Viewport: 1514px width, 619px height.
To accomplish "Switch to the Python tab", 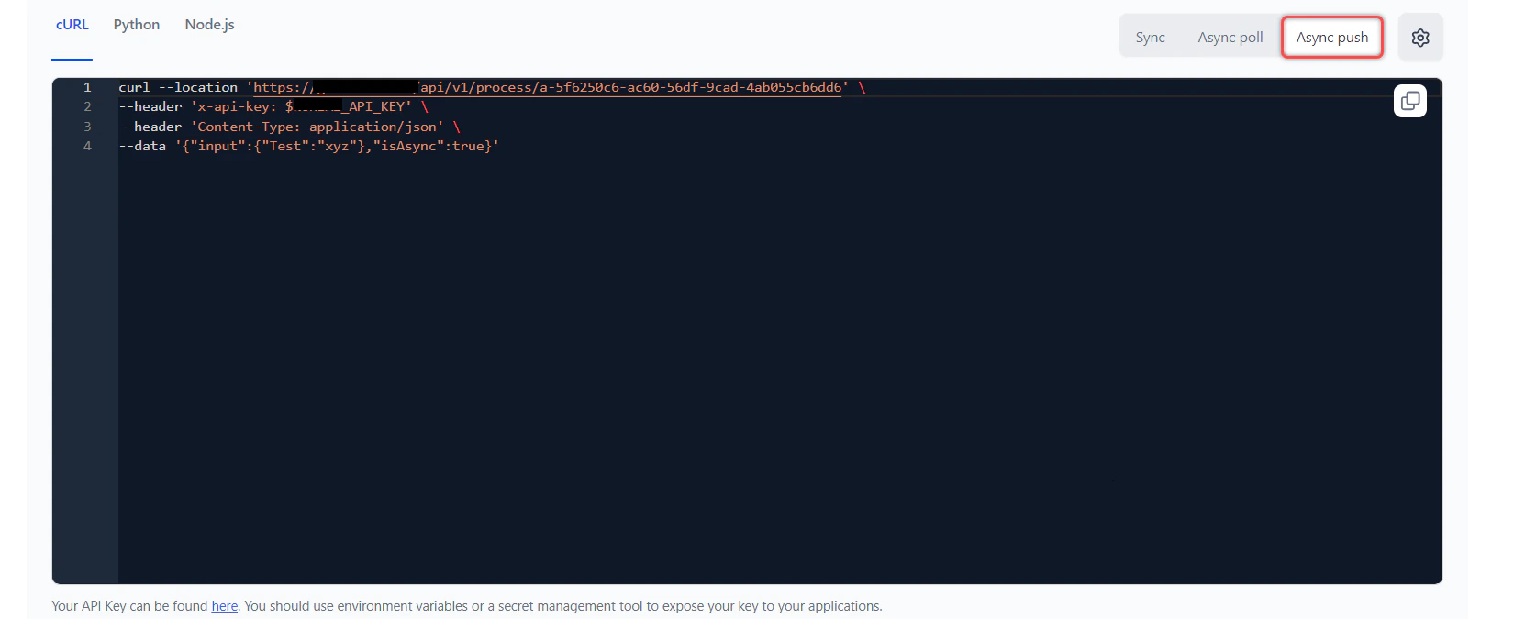I will 137,25.
